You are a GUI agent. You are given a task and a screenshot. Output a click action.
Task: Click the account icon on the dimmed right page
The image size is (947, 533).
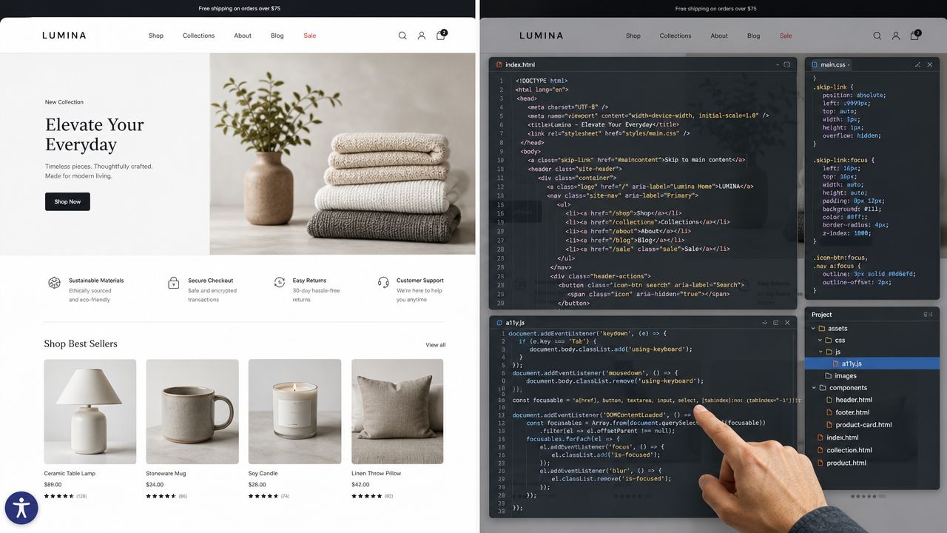[896, 36]
